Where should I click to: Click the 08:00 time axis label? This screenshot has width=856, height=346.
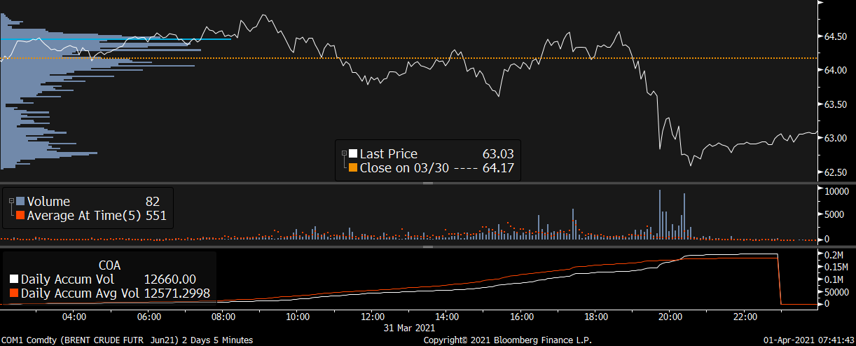[223, 317]
